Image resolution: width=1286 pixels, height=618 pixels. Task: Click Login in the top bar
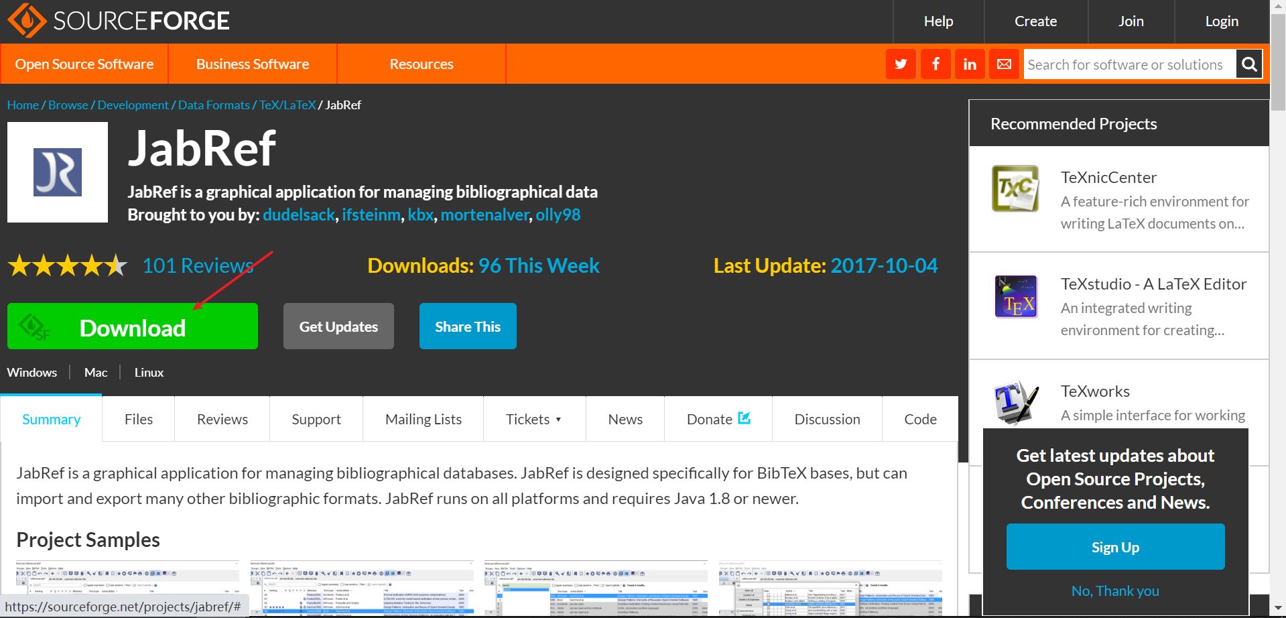click(x=1222, y=21)
